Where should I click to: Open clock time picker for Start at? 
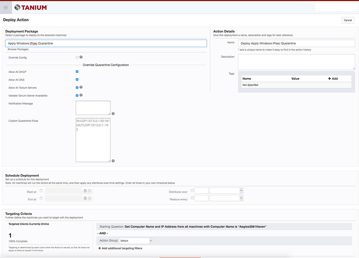(x=89, y=191)
